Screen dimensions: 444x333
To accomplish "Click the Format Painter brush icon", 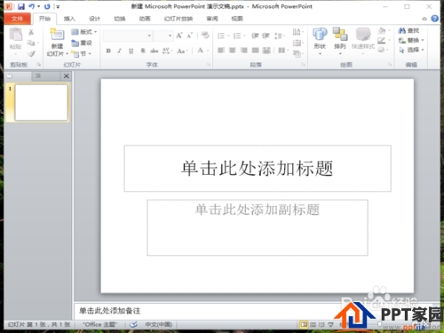I will coord(31,54).
